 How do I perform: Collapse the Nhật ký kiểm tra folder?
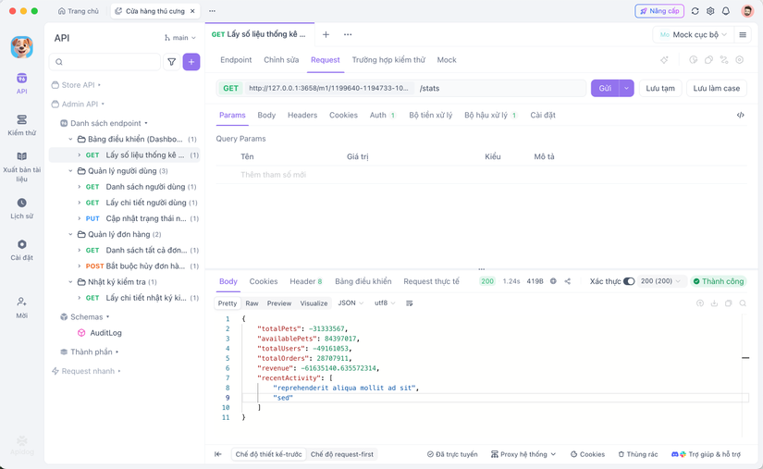(x=70, y=282)
